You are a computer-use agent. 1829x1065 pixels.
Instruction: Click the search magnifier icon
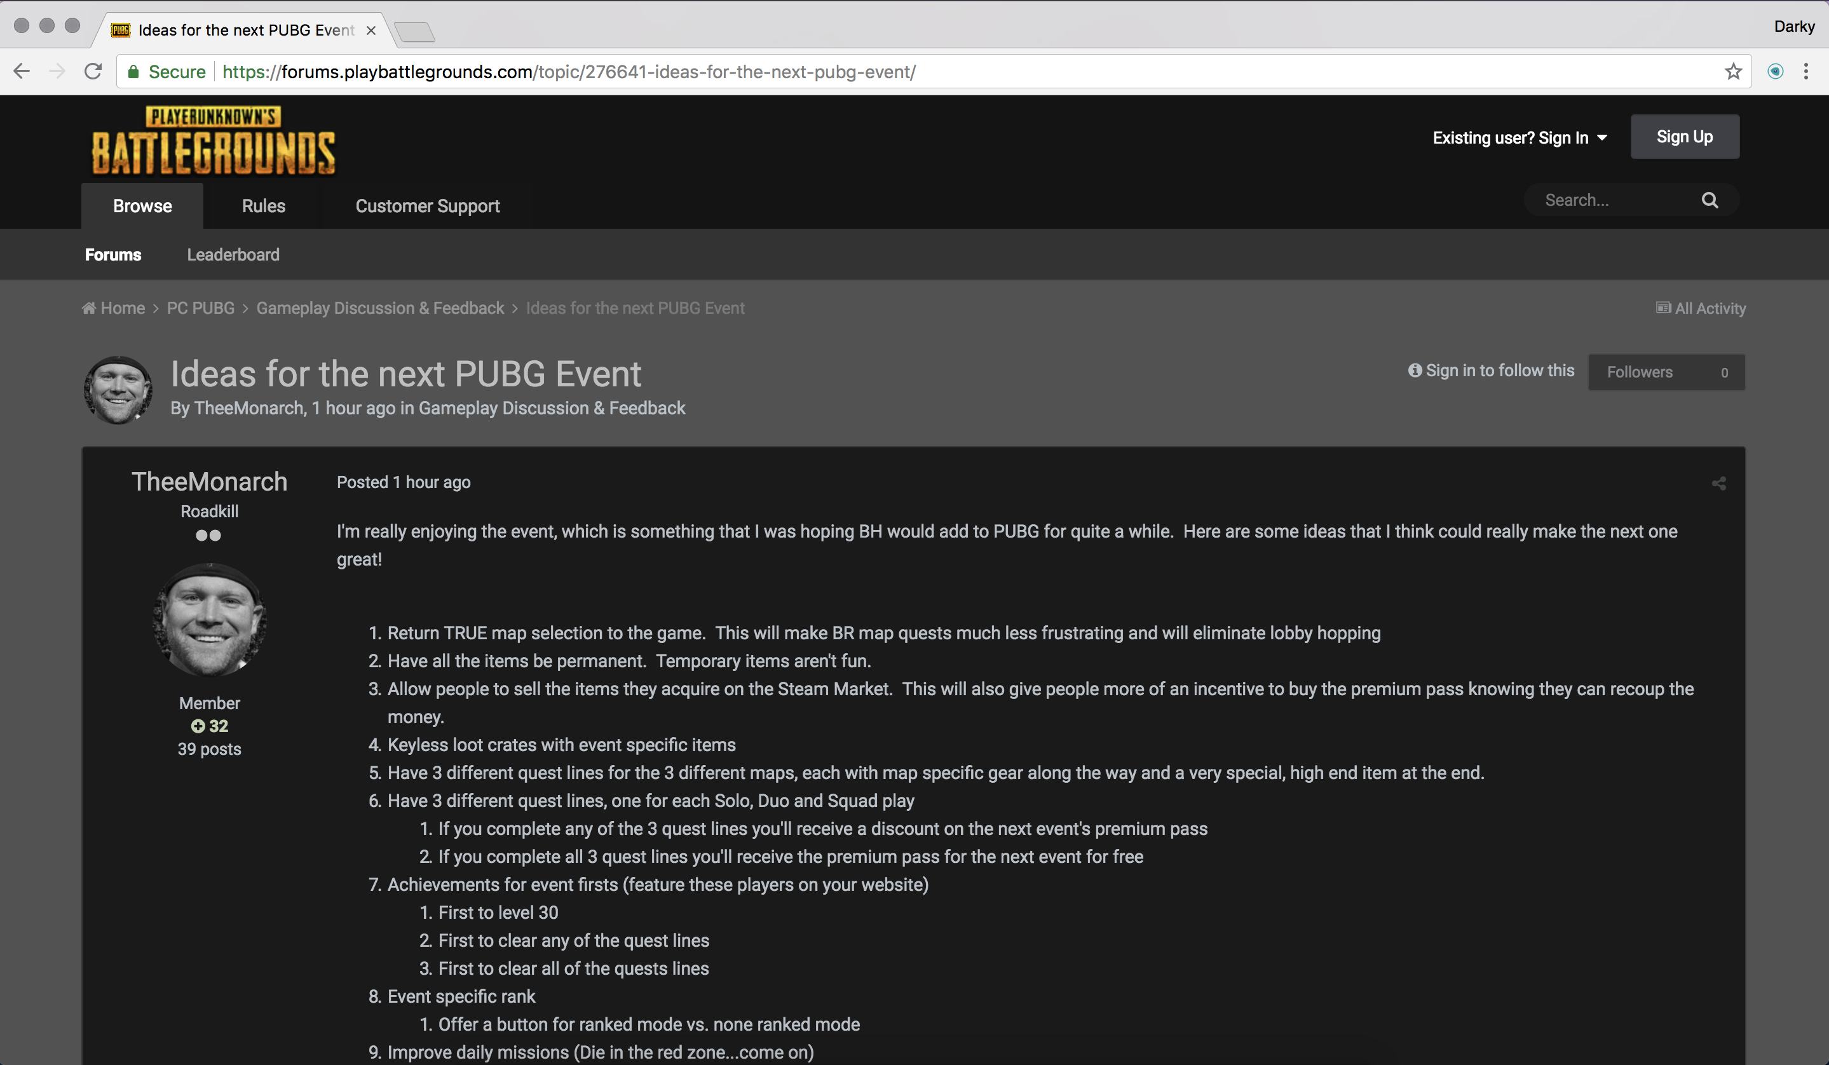1710,200
